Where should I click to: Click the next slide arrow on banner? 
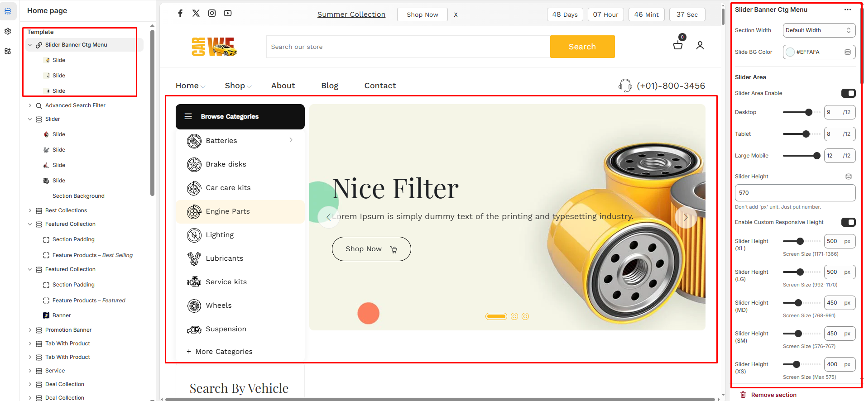[x=686, y=217]
